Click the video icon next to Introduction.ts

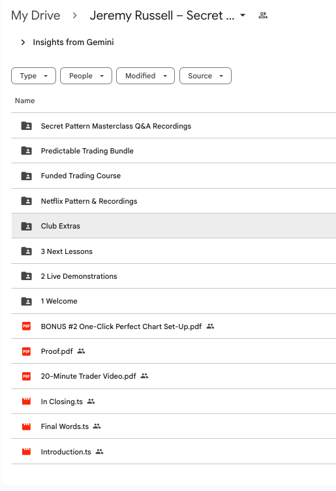pos(26,452)
